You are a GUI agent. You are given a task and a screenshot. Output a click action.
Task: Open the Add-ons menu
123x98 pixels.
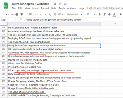(72, 8)
